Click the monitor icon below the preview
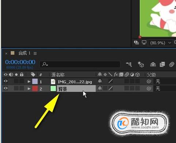 [x=144, y=42]
